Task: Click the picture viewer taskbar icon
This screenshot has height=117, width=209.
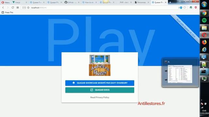Action: pos(204,64)
